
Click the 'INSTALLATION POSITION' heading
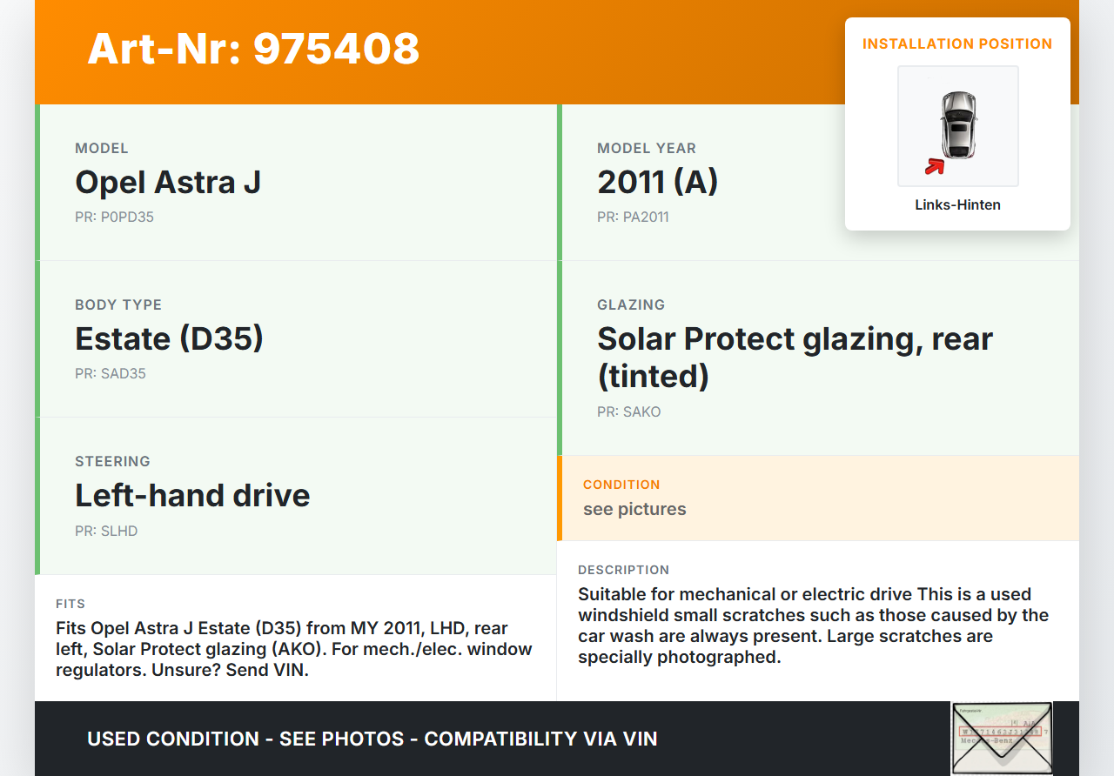[x=957, y=43]
